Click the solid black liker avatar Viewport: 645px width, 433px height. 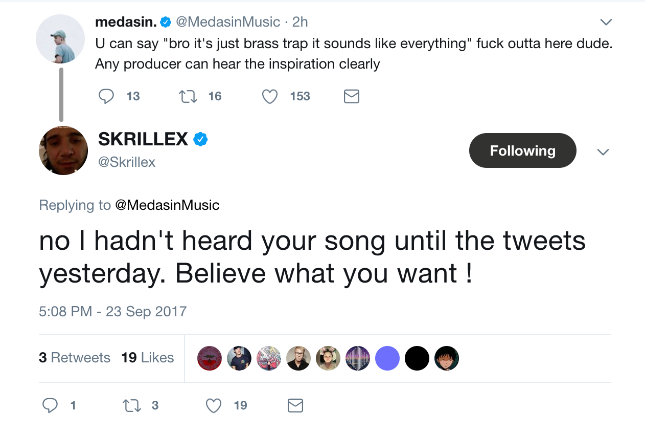click(x=417, y=358)
